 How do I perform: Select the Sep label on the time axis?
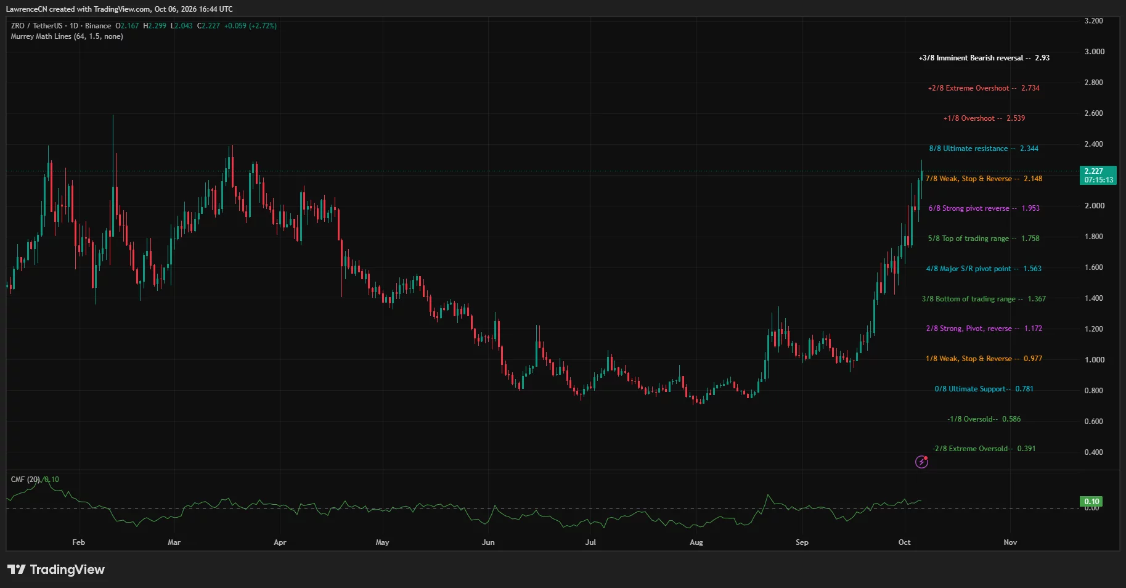click(802, 542)
